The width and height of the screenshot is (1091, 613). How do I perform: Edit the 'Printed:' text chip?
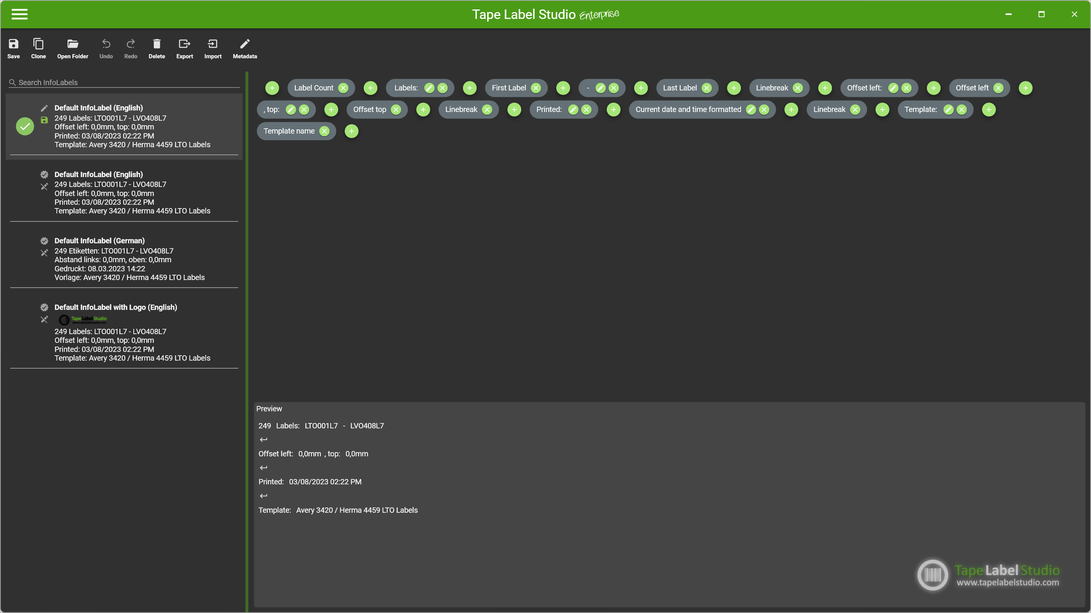[x=573, y=110]
